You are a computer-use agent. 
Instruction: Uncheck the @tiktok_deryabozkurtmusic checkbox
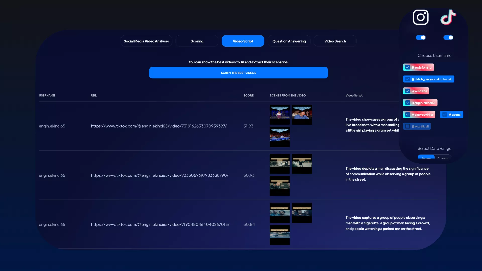coord(408,79)
